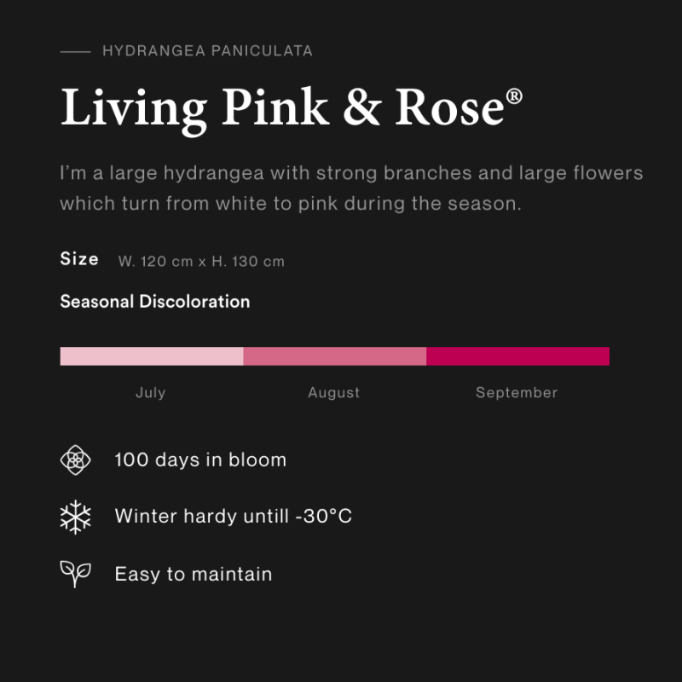Select the light pink July color segment
This screenshot has width=682, height=682.
click(152, 356)
